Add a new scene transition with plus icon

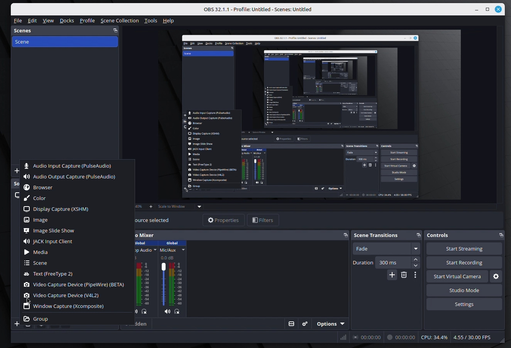[392, 275]
